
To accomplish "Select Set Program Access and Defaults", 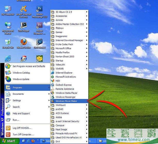I will click(x=27, y=66).
